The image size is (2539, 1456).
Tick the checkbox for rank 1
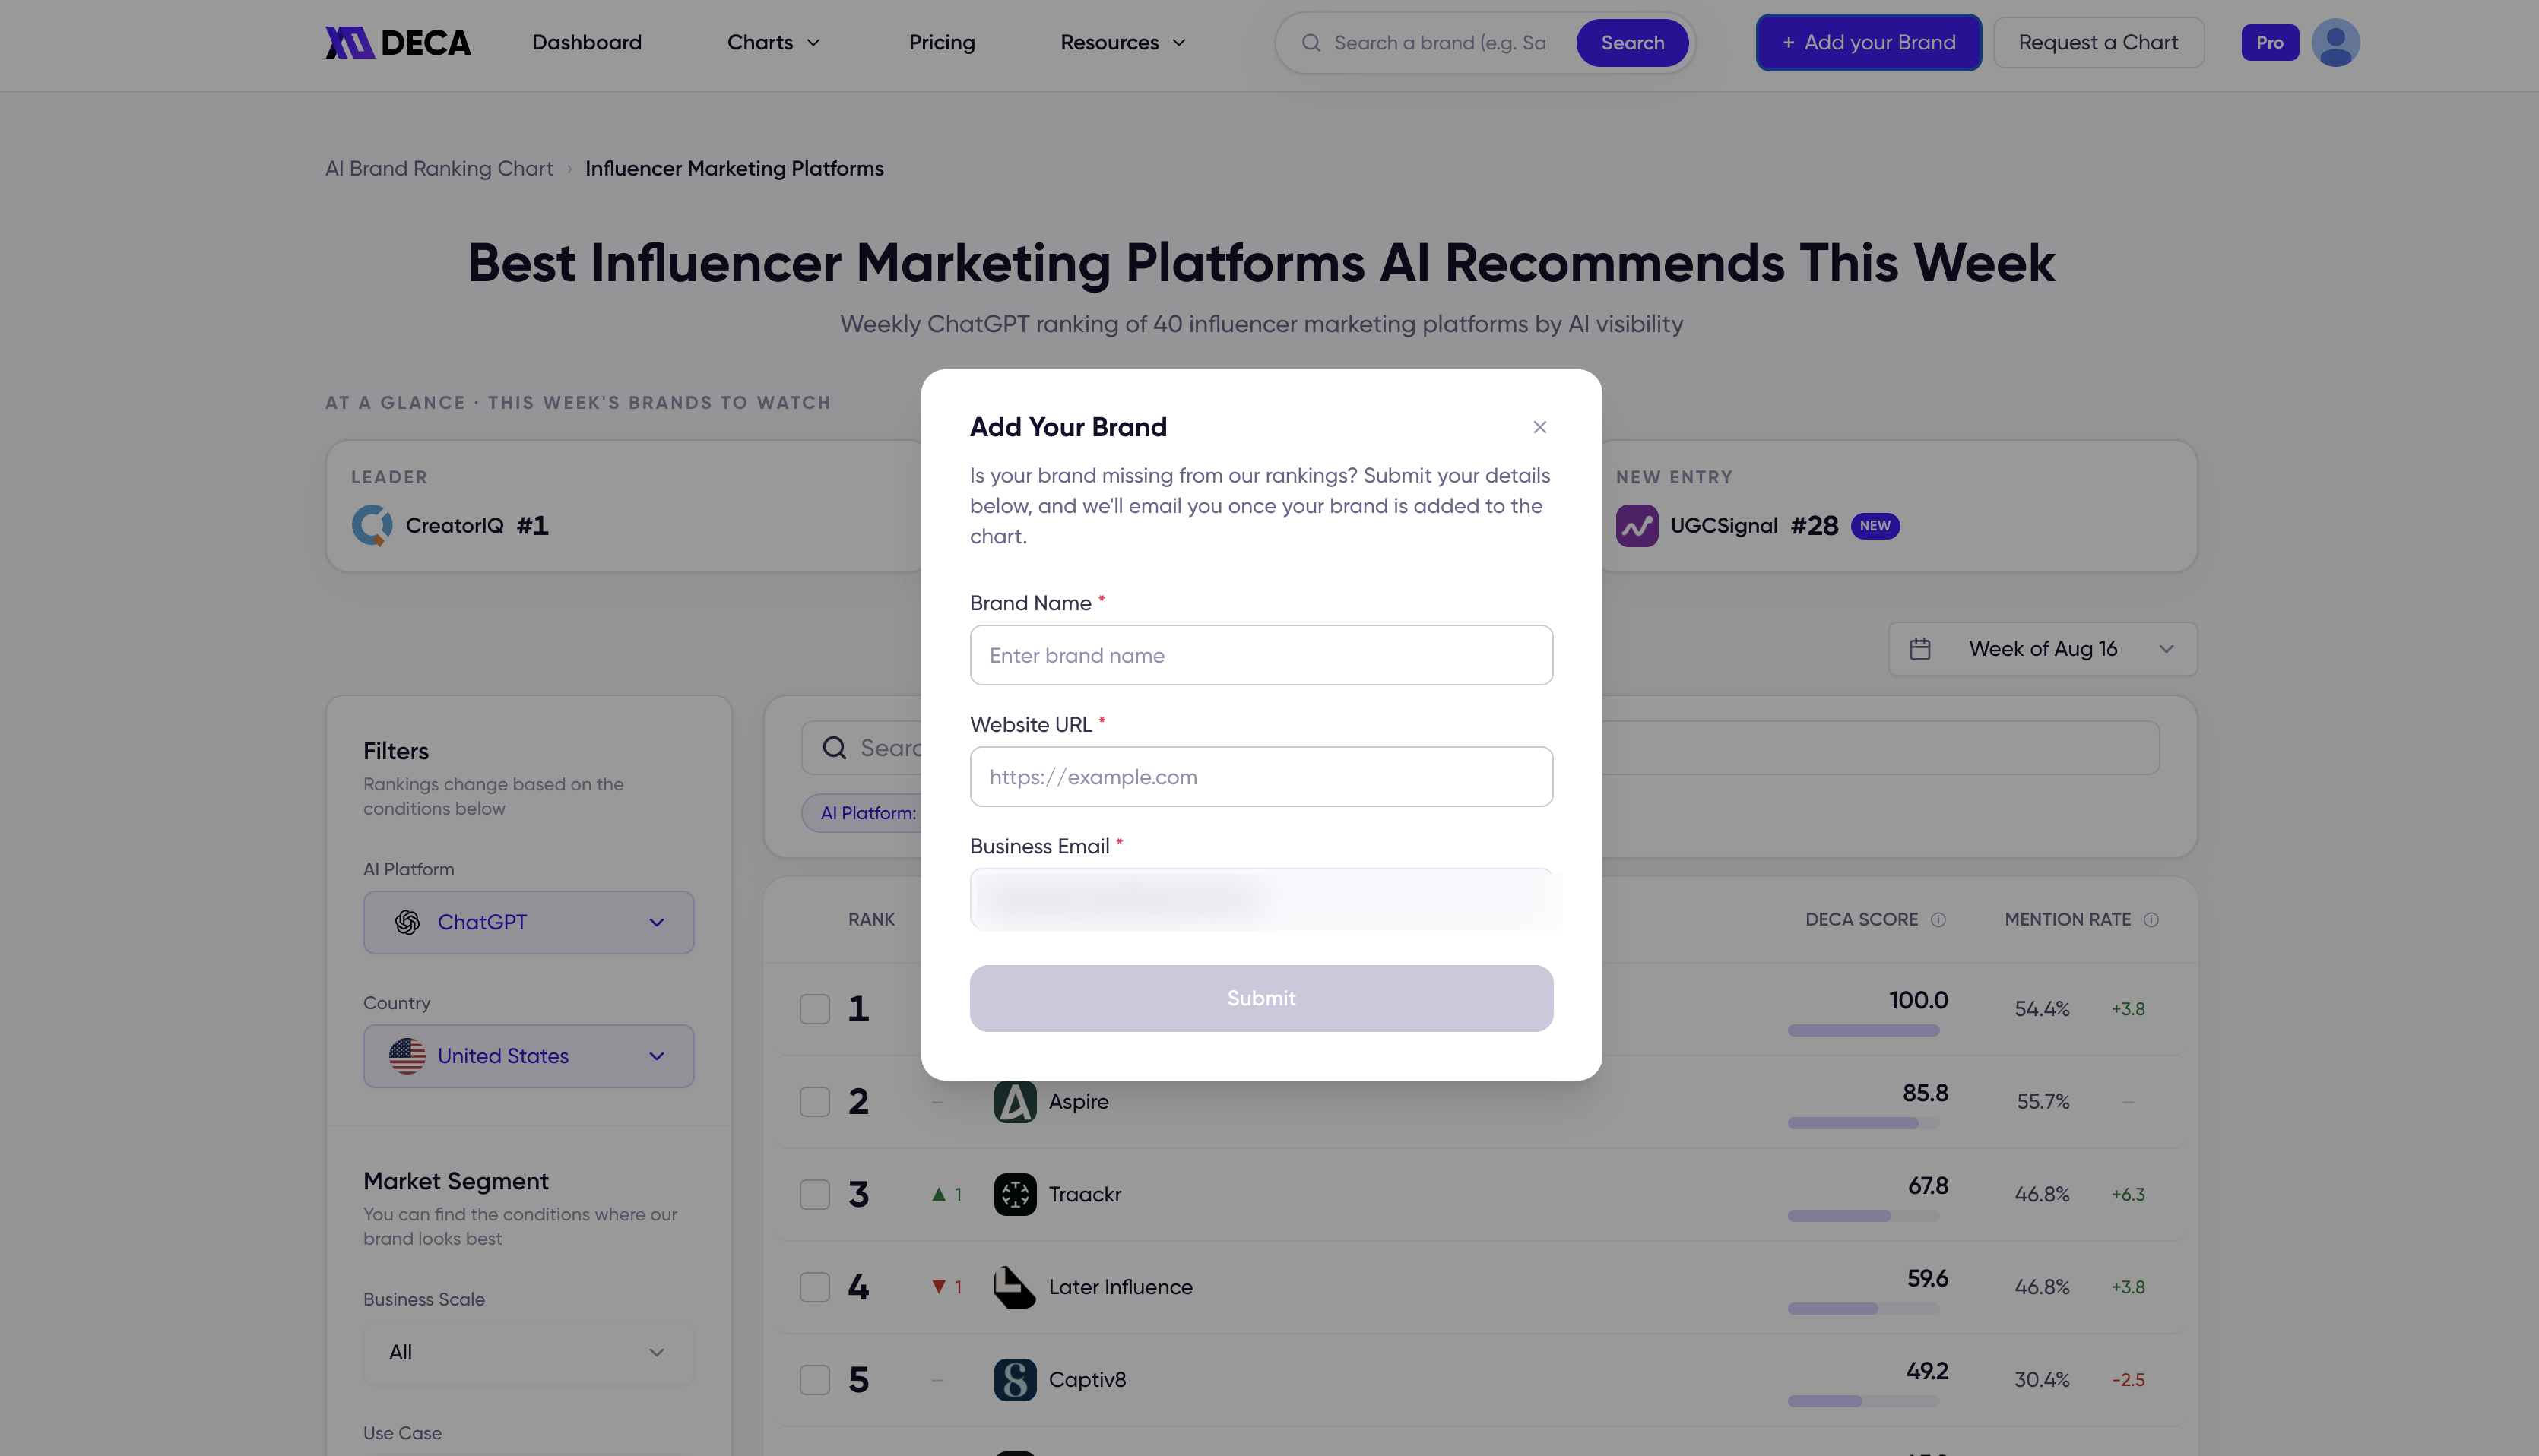pos(814,1008)
